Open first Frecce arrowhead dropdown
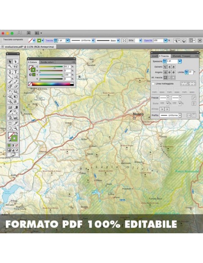Image resolution: width=203 pixels, height=263 pixels. coord(168,98)
